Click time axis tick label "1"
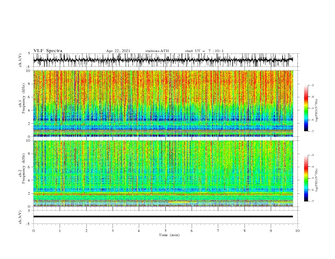 click(60, 231)
